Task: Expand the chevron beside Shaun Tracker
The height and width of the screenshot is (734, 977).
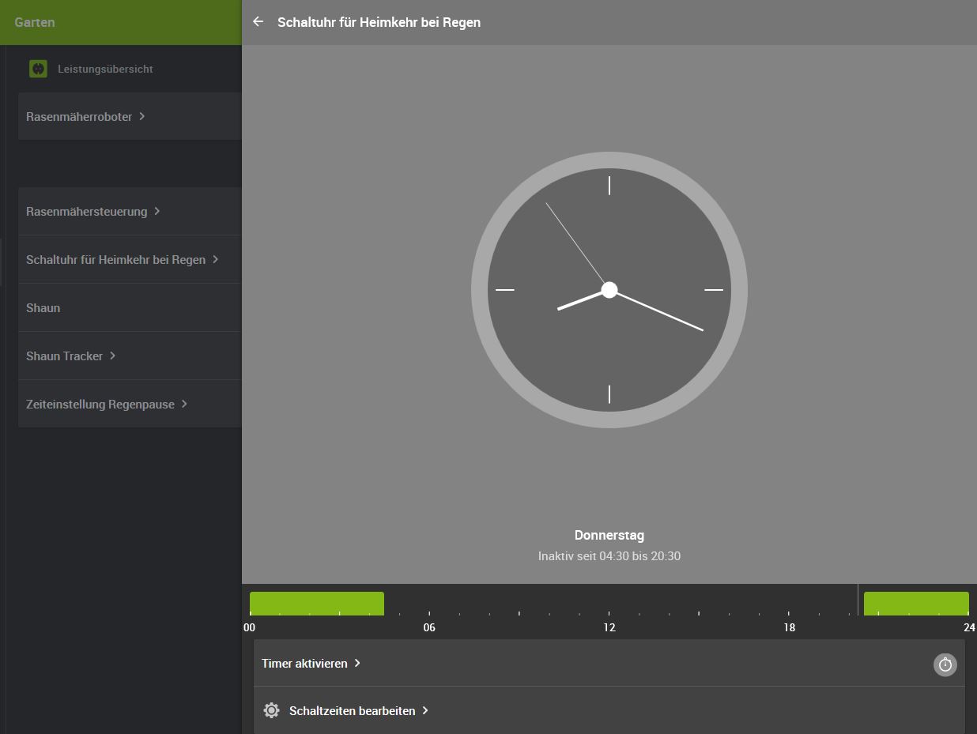Action: 113,356
